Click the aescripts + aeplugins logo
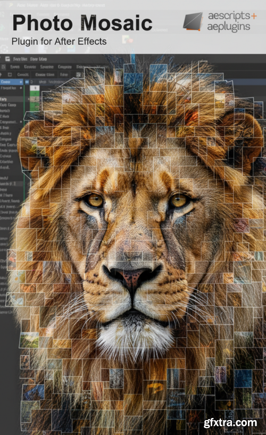This screenshot has height=435, width=266. point(220,21)
